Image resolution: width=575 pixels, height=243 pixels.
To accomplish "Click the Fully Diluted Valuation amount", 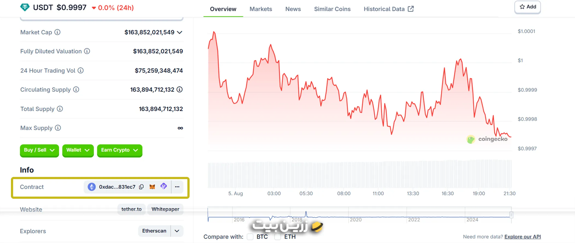I will point(158,51).
